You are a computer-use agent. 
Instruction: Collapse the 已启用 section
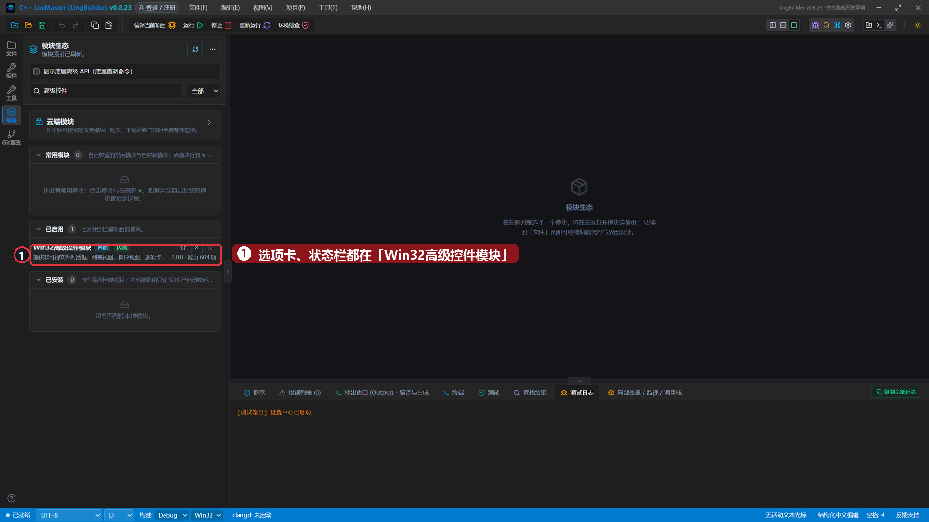(x=38, y=229)
